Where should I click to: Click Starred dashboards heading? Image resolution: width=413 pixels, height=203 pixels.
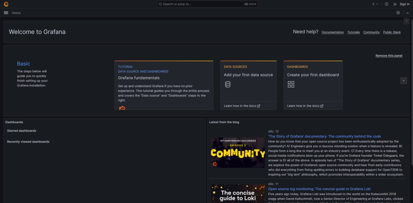[22, 131]
